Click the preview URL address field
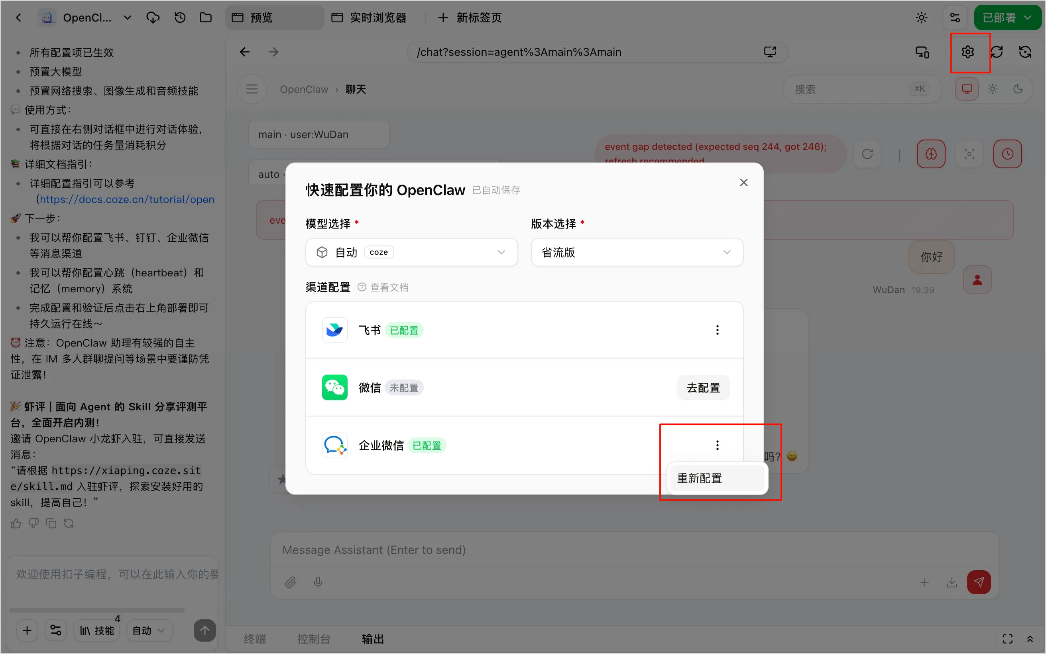Image resolution: width=1046 pixels, height=654 pixels. 596,52
